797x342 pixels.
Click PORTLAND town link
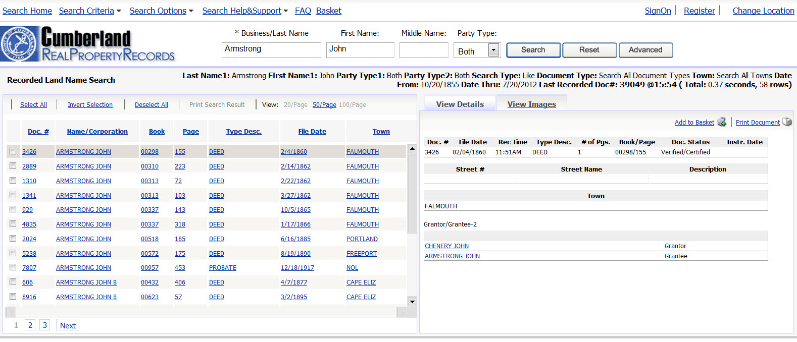362,239
